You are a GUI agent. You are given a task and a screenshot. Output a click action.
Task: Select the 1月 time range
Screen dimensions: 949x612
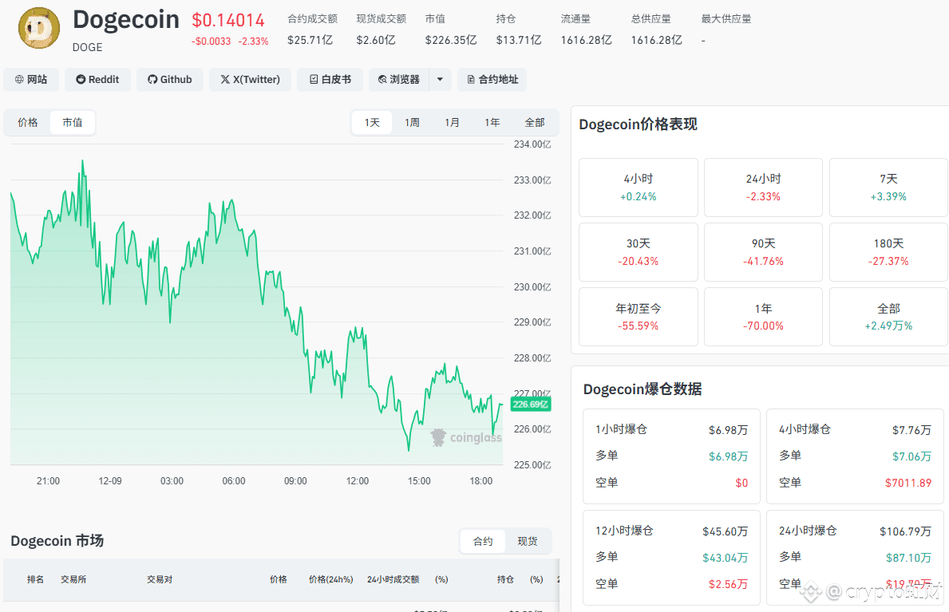[x=452, y=122]
